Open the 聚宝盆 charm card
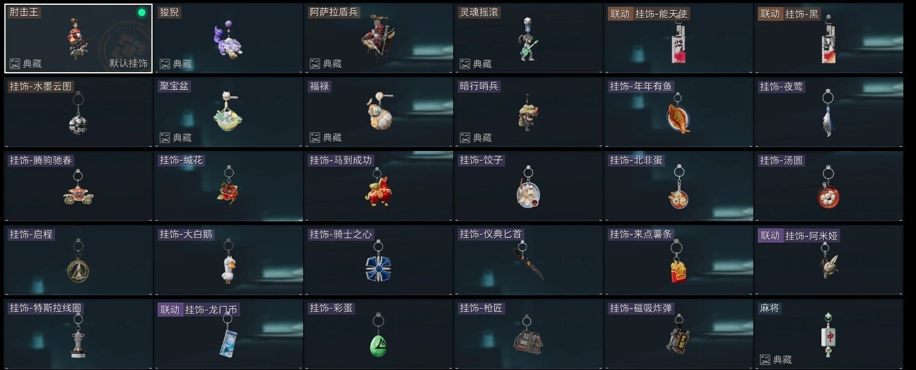Image resolution: width=916 pixels, height=370 pixels. coord(228,112)
